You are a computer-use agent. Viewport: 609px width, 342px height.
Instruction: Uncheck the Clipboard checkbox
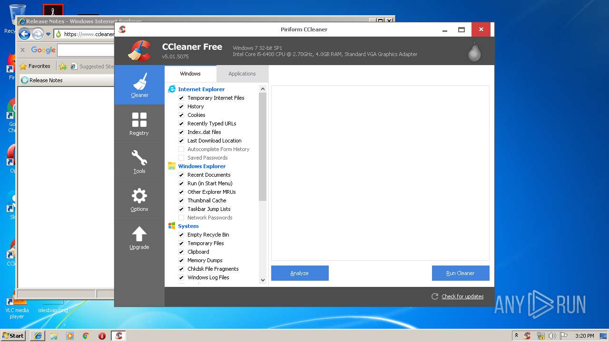point(181,252)
